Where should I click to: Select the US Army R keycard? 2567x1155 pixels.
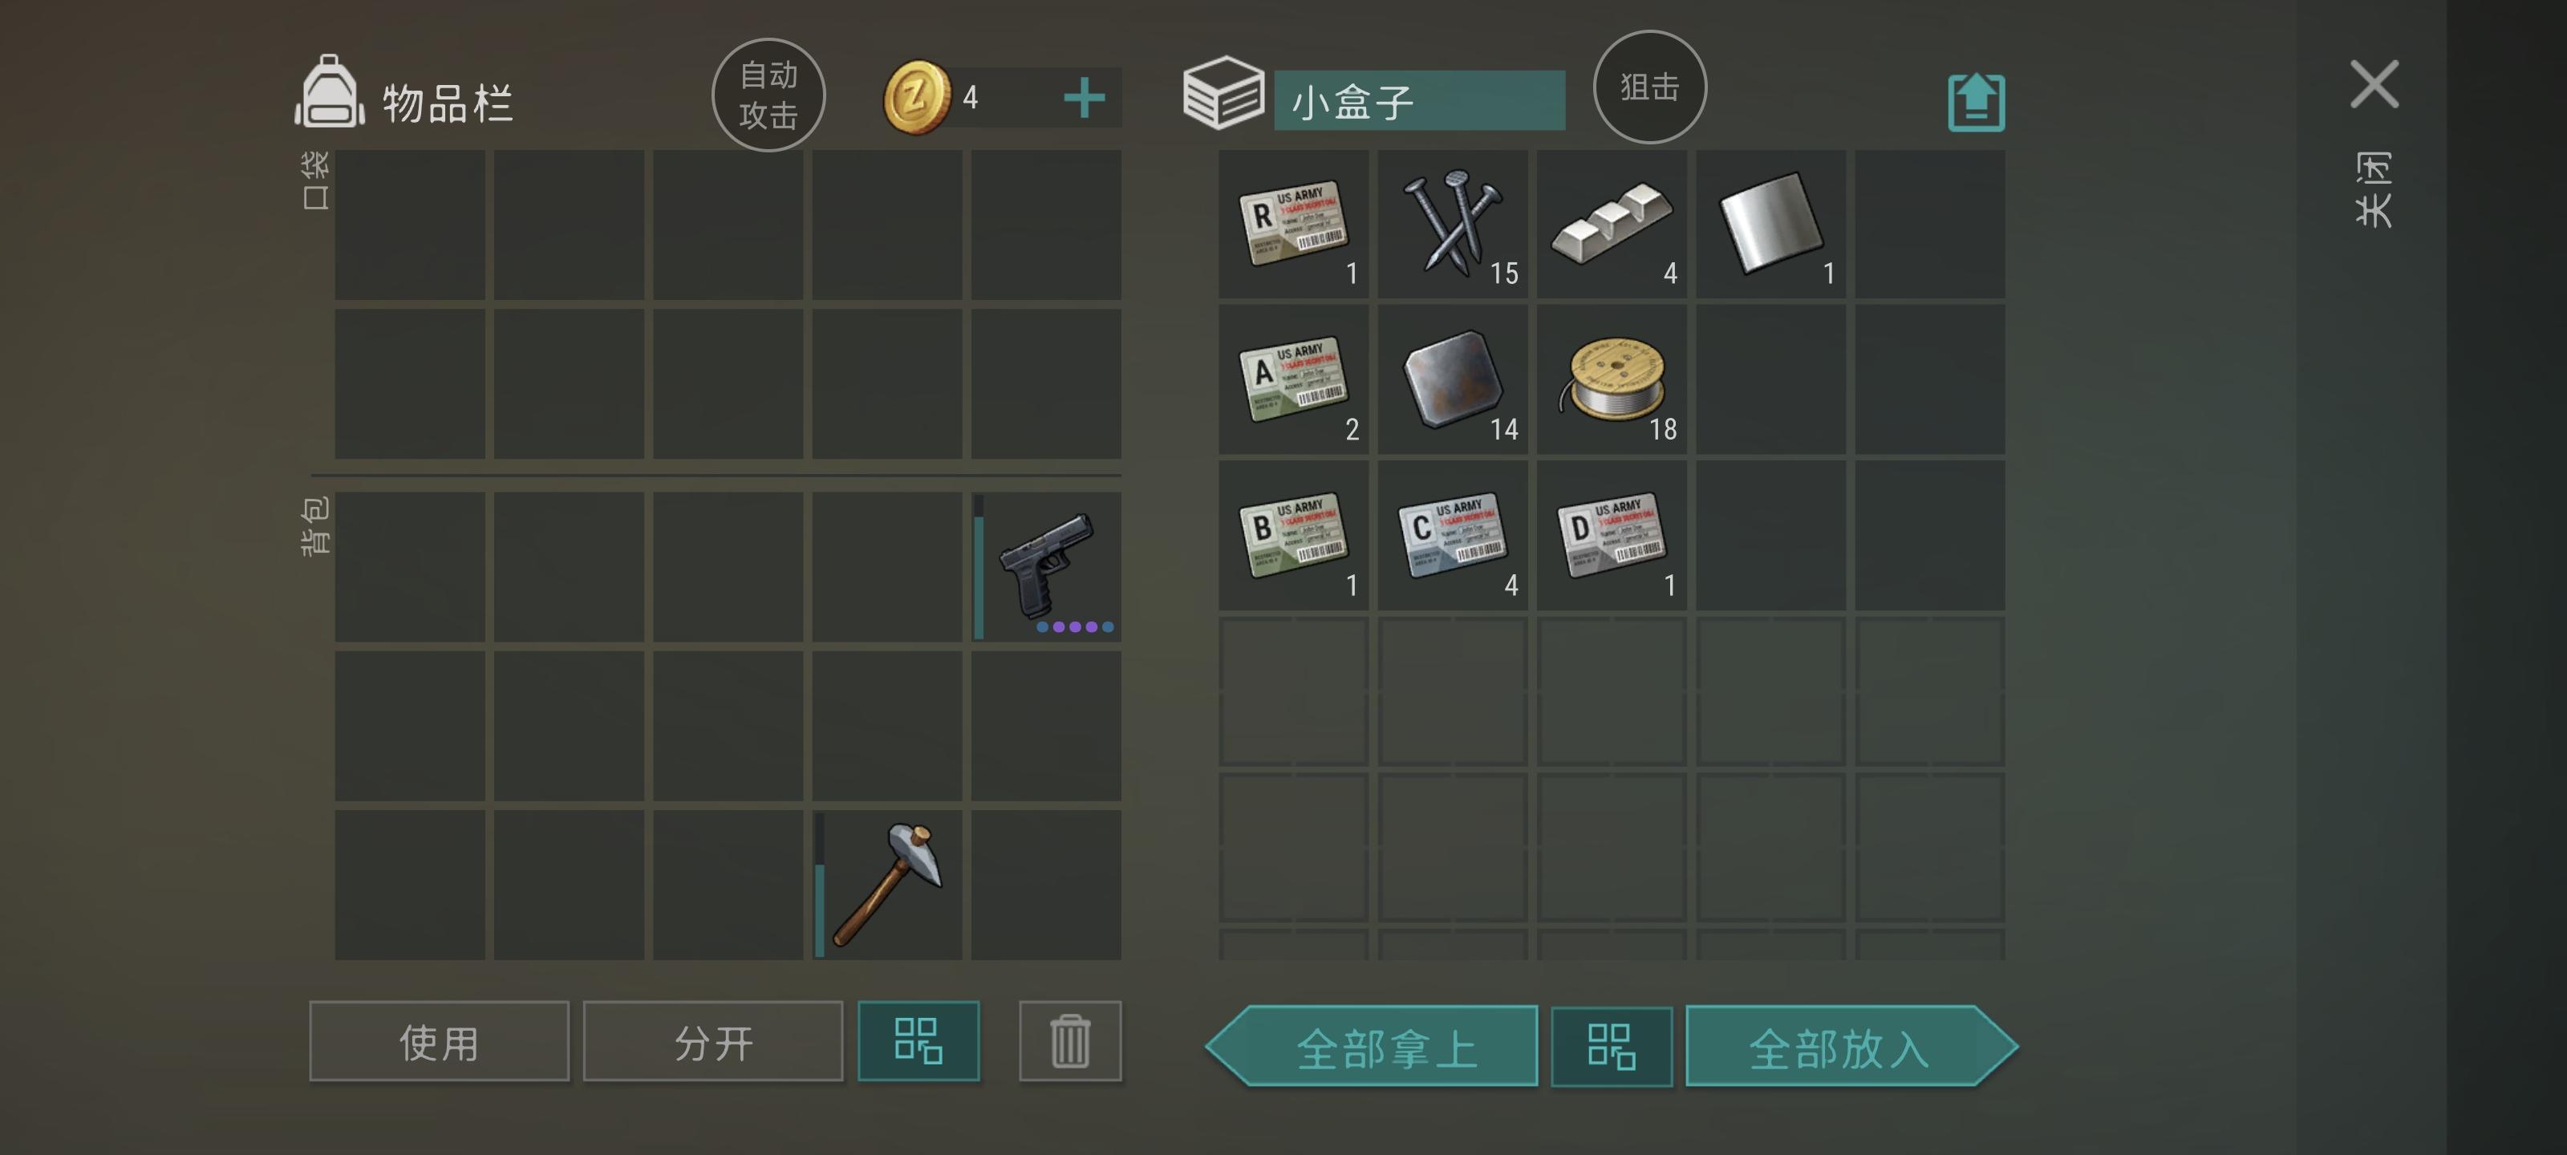click(1293, 225)
